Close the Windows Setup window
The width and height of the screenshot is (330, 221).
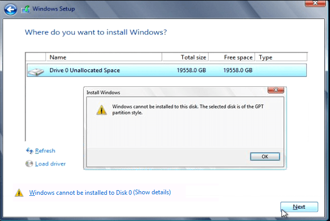tap(314, 4)
